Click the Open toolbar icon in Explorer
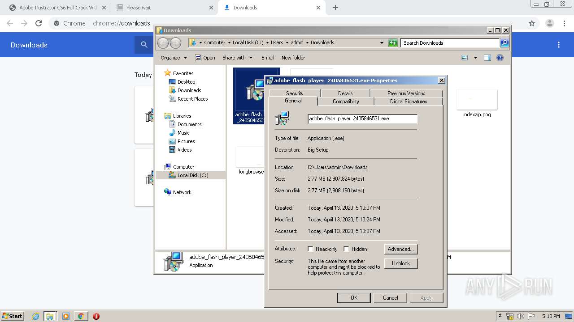Viewport: 574px width, 322px height. click(x=198, y=58)
